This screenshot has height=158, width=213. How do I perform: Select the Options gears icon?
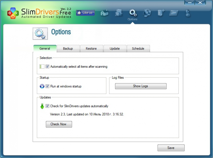click(x=133, y=13)
